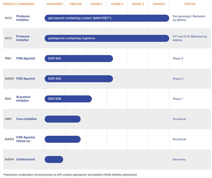
Task: Click the PRODUCT CANDIDATE column header
Action: [x=18, y=4]
